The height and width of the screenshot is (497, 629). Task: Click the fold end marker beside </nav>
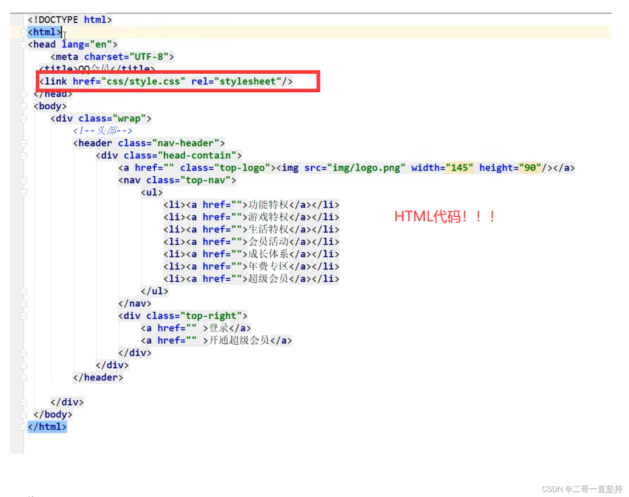point(24,304)
